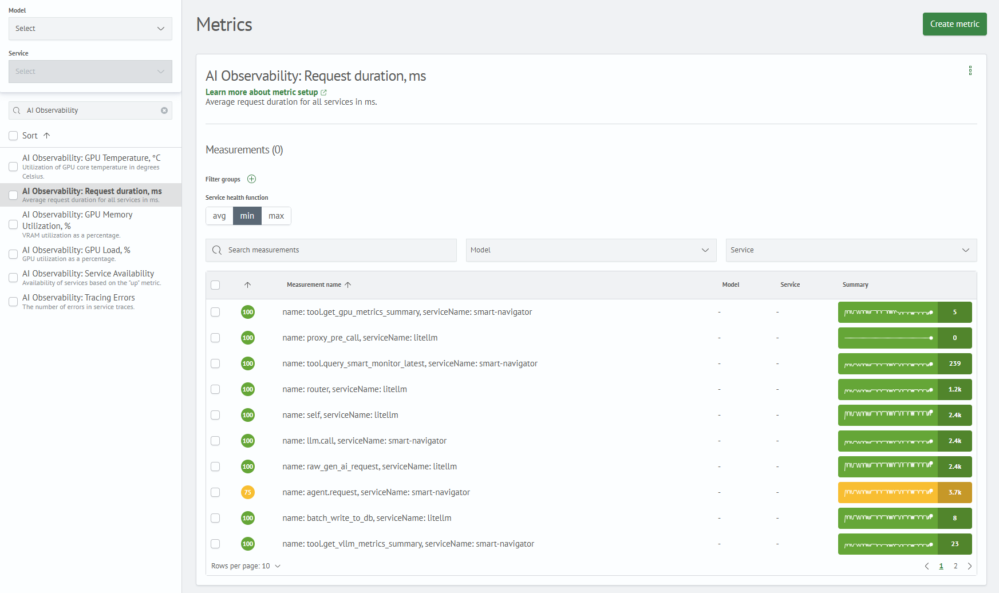
Task: Click the Summary column header
Action: pos(855,284)
